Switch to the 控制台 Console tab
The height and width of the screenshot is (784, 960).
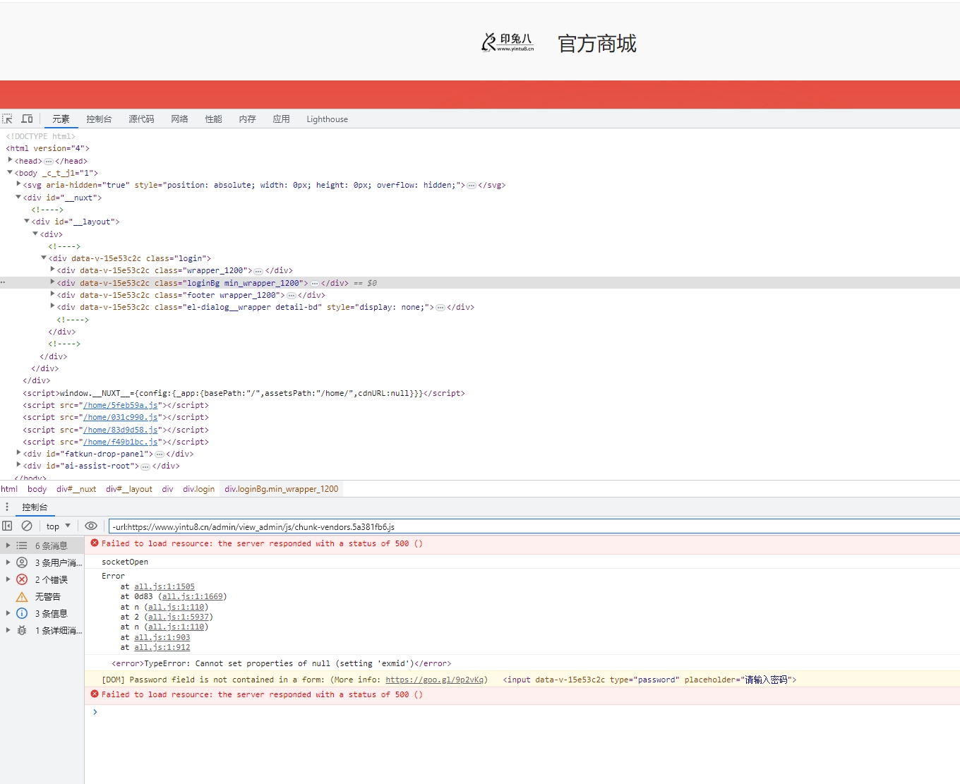[99, 119]
